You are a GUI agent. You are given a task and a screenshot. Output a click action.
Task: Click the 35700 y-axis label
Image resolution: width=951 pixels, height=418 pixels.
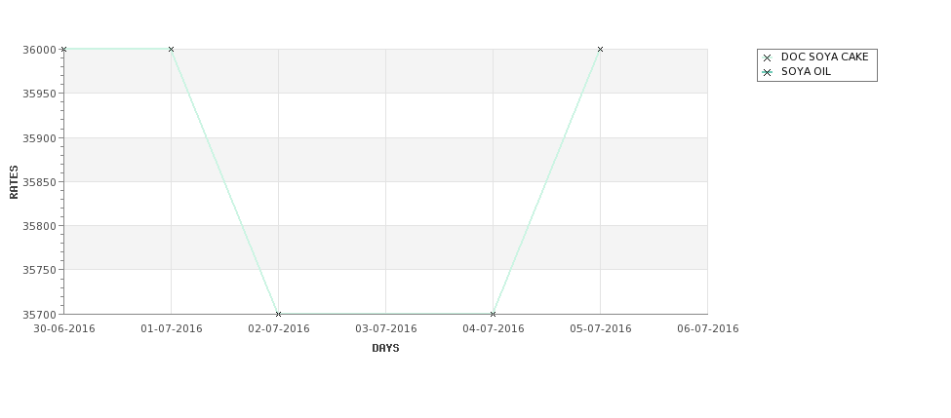[x=39, y=315]
